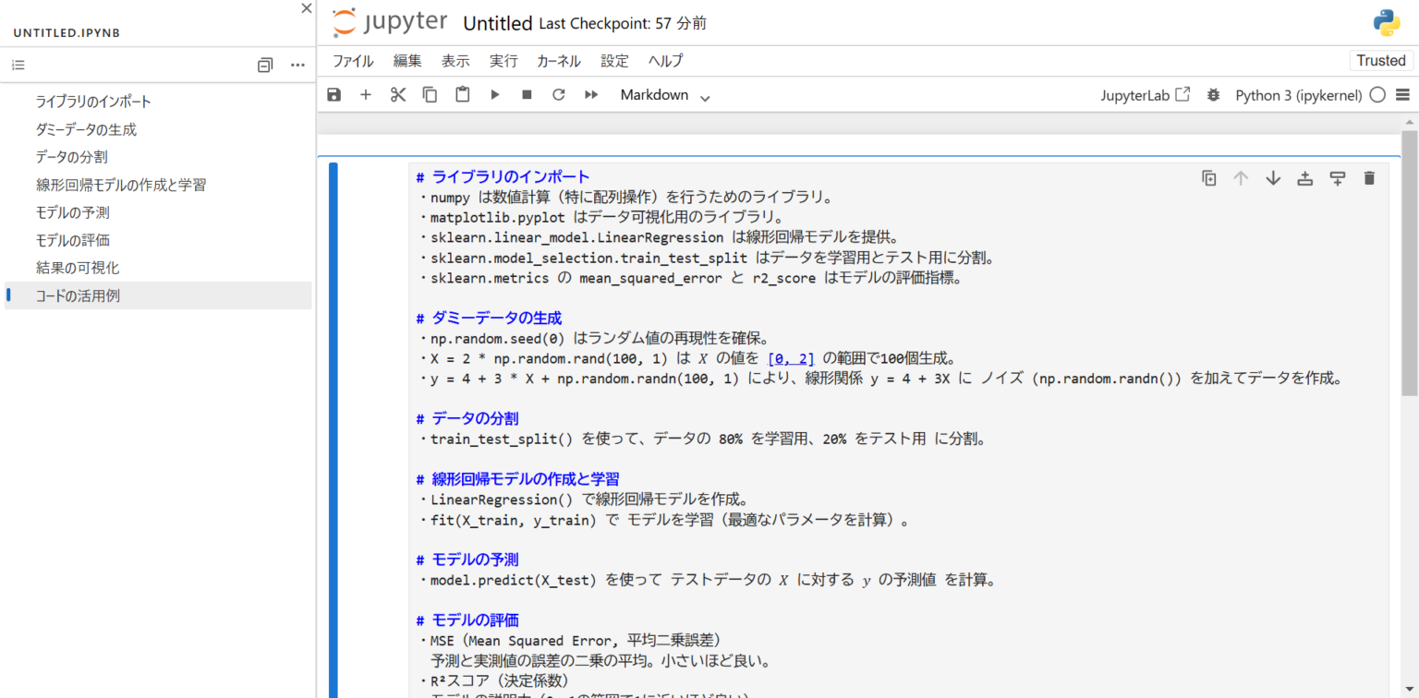This screenshot has height=698, width=1419.
Task: Rename the Untitled notebook title
Action: pyautogui.click(x=497, y=23)
